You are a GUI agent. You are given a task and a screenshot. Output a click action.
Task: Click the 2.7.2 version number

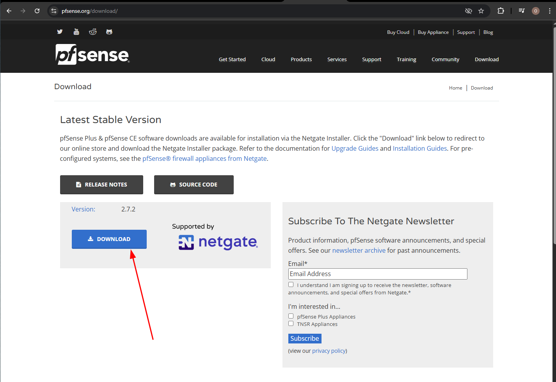pyautogui.click(x=128, y=209)
